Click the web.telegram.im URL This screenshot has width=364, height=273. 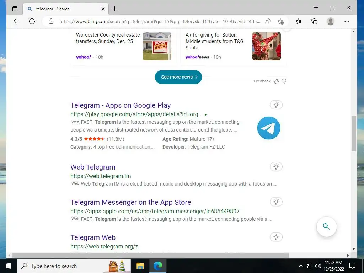point(101,176)
